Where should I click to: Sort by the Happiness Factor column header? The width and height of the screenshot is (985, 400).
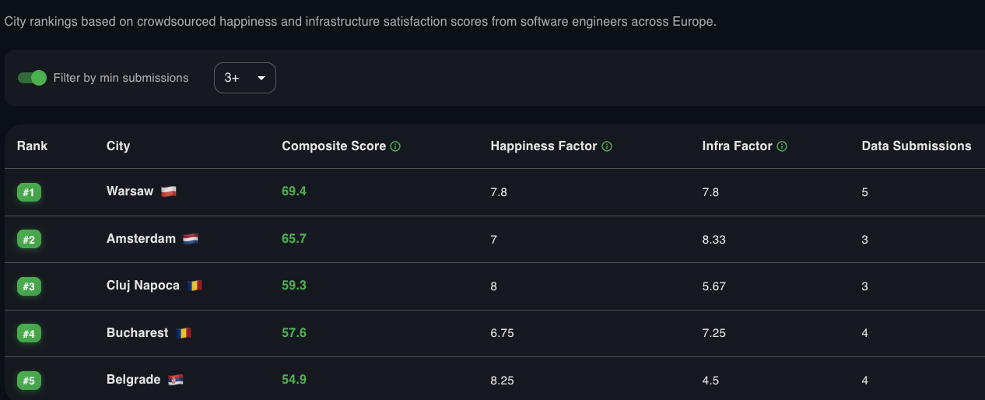544,146
